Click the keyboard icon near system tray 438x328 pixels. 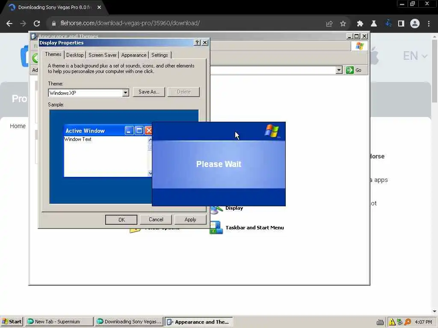(380, 322)
